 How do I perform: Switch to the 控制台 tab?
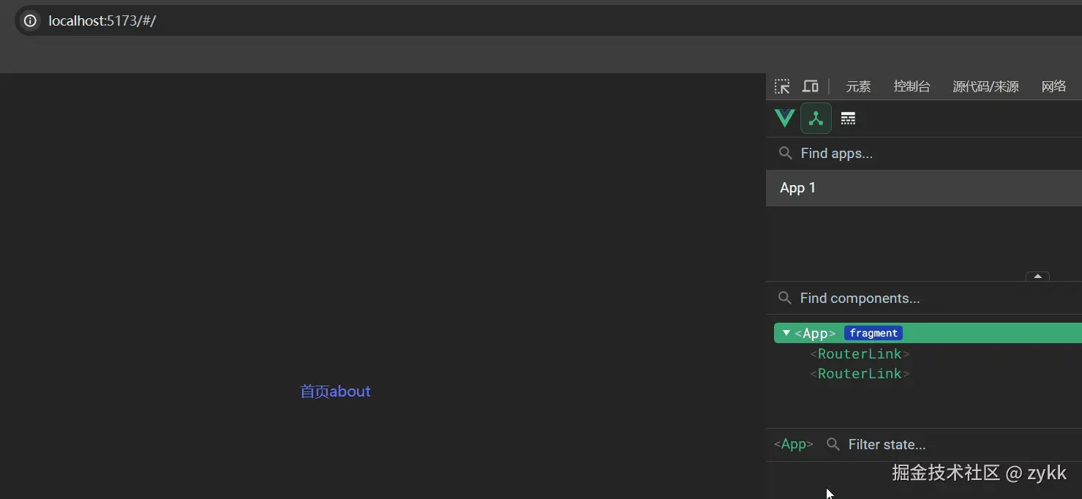[912, 86]
